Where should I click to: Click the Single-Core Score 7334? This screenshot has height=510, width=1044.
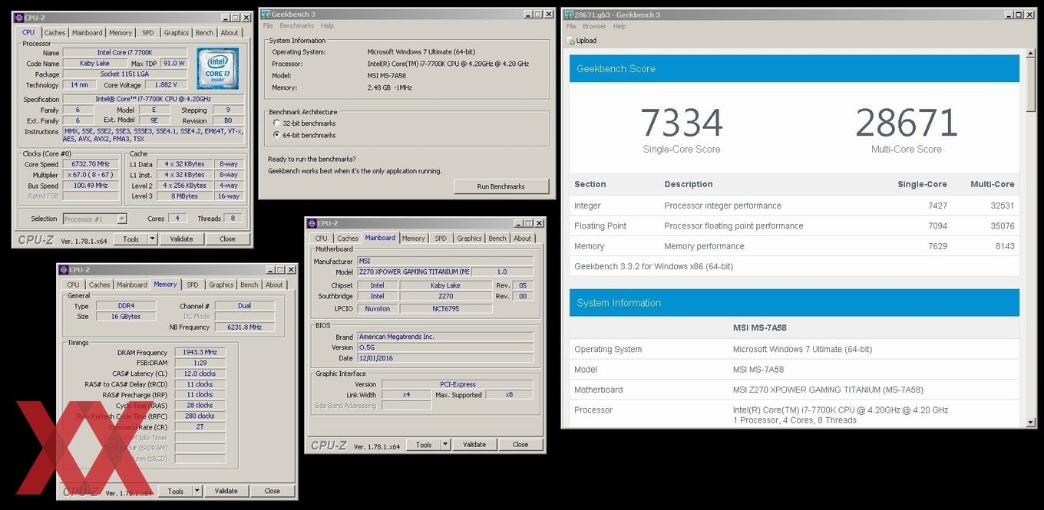(x=682, y=123)
